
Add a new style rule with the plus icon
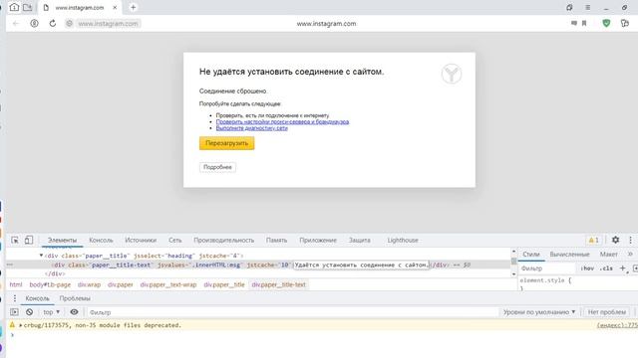(x=622, y=268)
